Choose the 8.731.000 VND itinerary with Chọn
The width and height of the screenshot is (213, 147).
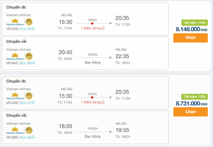click(x=191, y=112)
